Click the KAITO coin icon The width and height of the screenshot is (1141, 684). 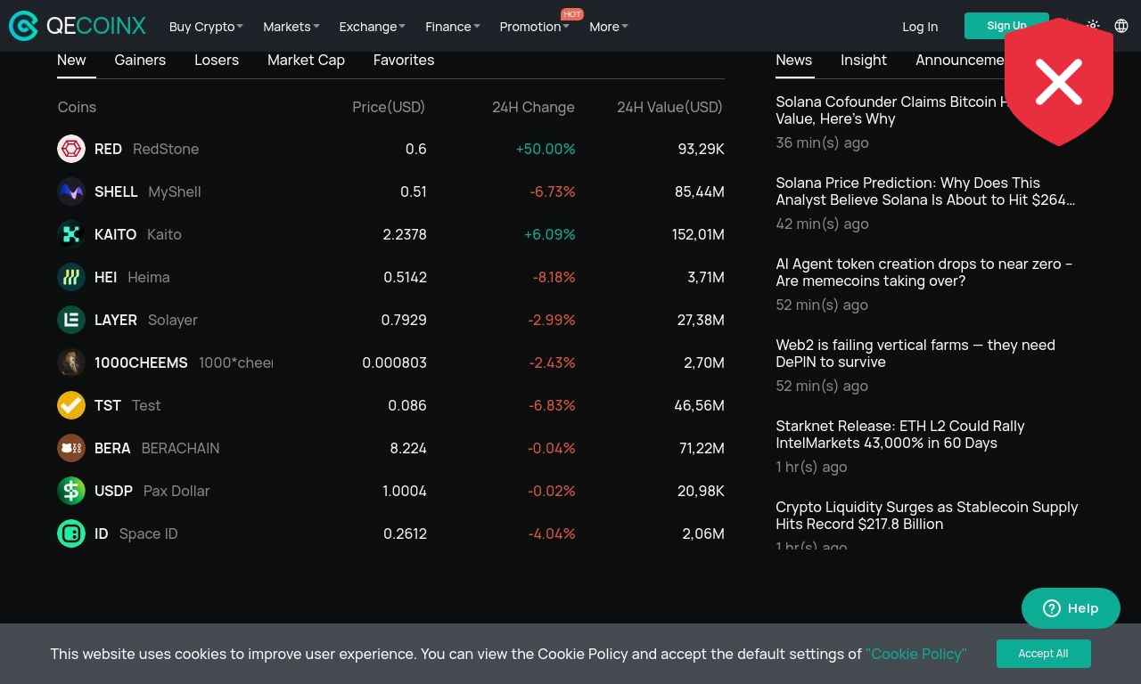[x=71, y=234]
